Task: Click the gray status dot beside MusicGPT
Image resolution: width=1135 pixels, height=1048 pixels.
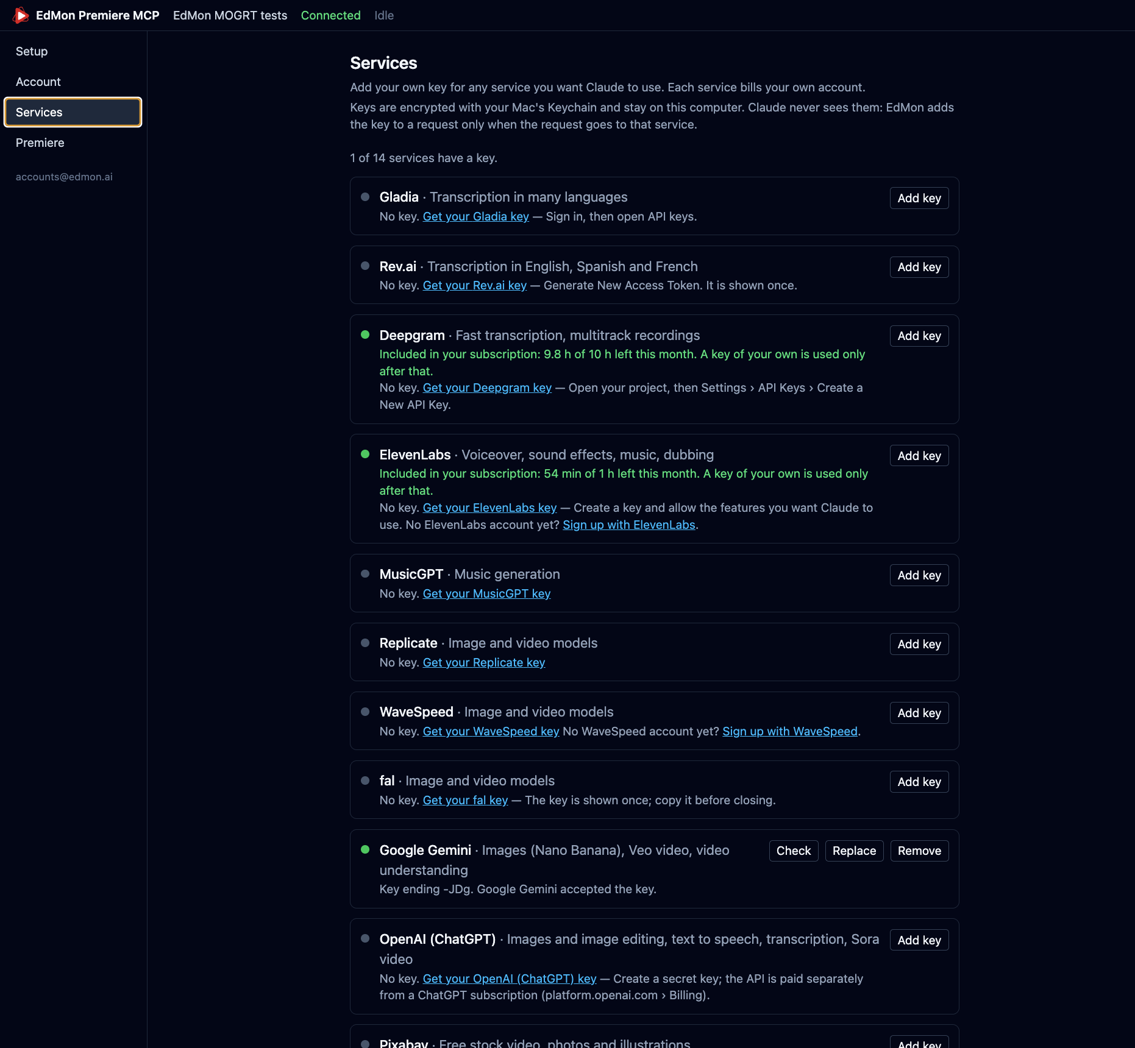Action: 365,573
